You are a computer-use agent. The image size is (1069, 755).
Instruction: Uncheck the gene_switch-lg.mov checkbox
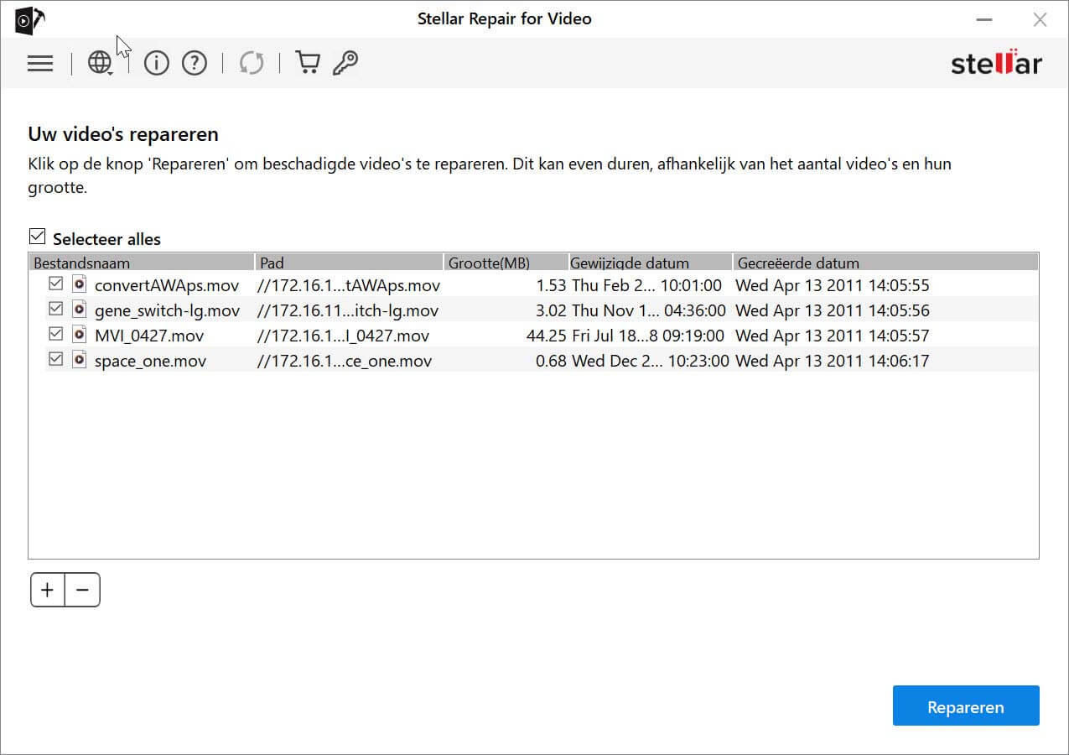[56, 309]
